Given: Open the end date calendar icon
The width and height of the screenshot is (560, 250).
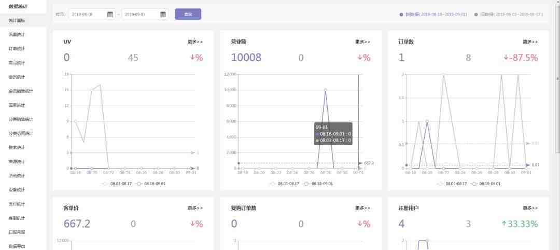Looking at the screenshot, I should click(x=163, y=15).
